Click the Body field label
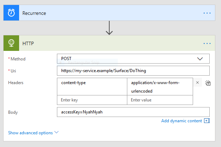This screenshot has height=147, width=221. click(13, 112)
